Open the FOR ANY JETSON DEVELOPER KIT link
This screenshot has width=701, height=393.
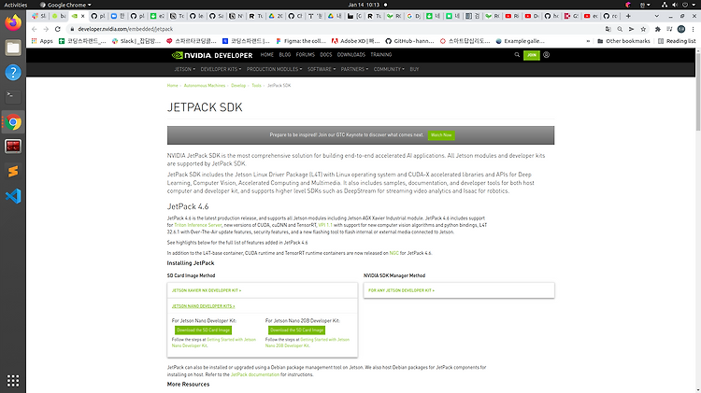(x=402, y=290)
